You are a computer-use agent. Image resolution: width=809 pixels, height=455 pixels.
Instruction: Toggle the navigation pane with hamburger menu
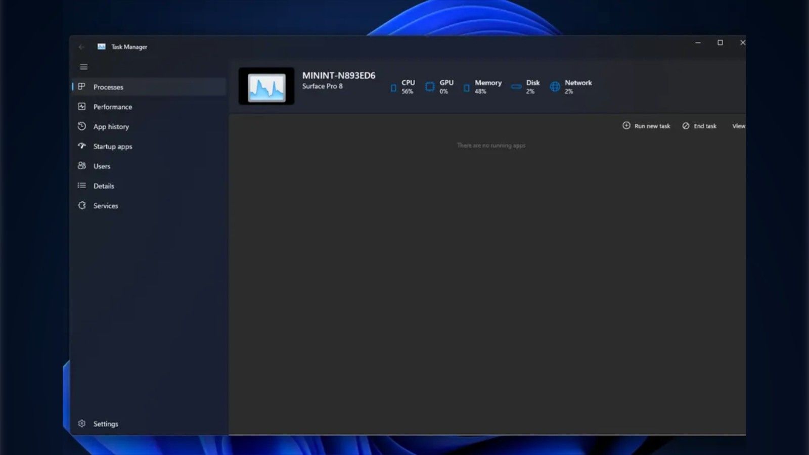point(83,66)
